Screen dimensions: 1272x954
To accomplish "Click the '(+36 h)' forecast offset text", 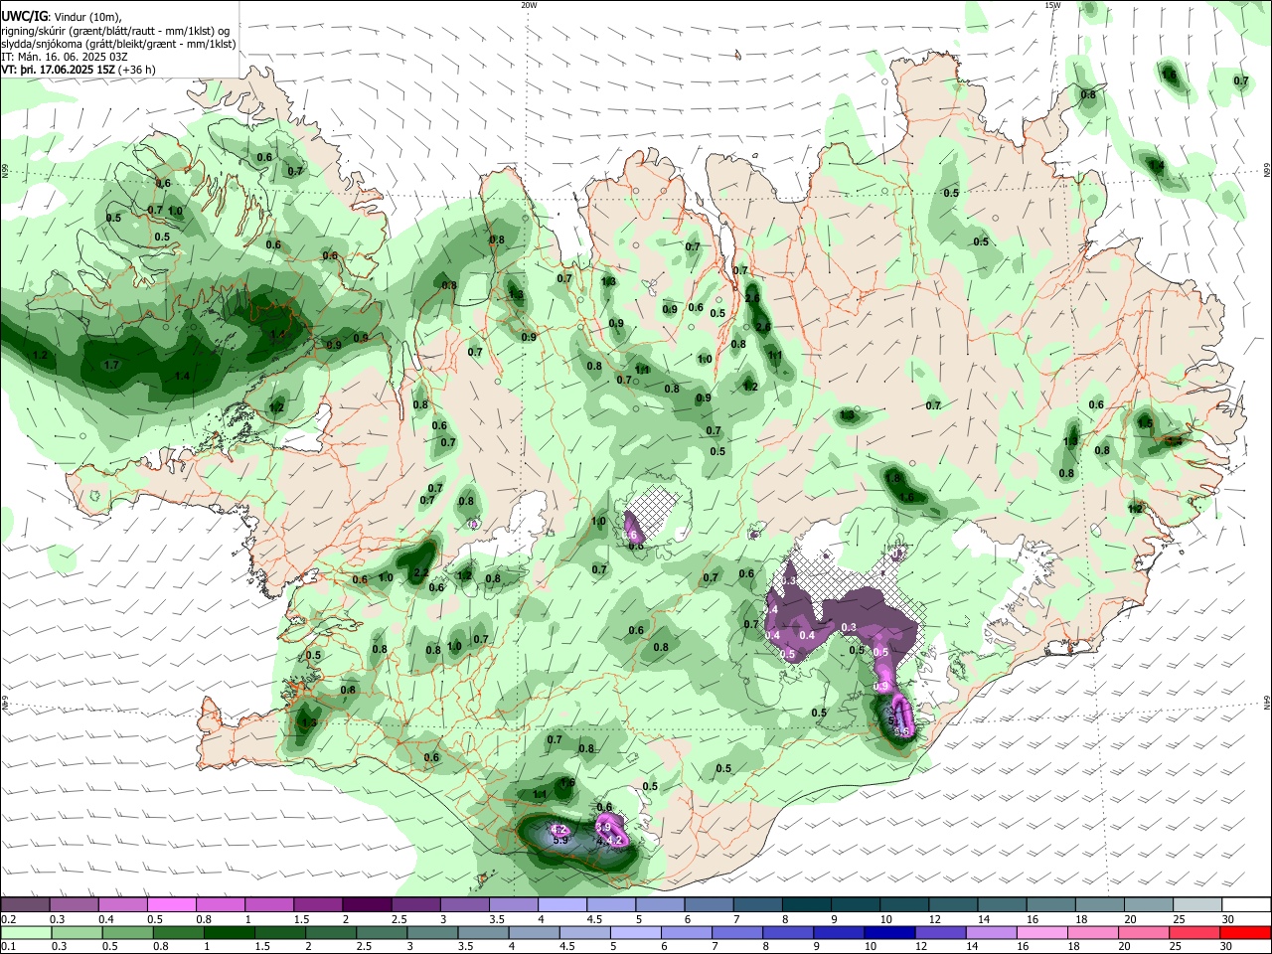I will click(137, 70).
